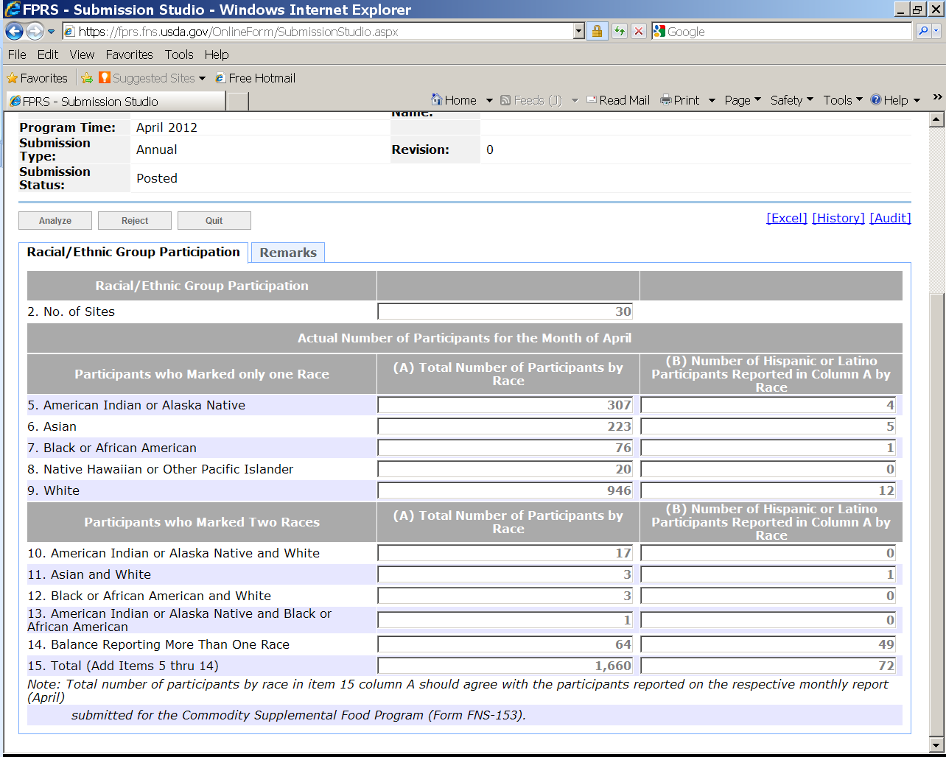Screen dimensions: 946x757
Task: Switch to the Remarks tab
Action: 288,253
